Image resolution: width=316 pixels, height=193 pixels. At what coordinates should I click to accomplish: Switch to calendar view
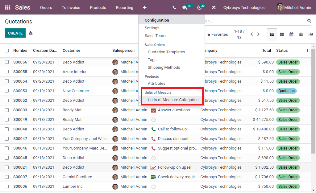pyautogui.click(x=291, y=34)
